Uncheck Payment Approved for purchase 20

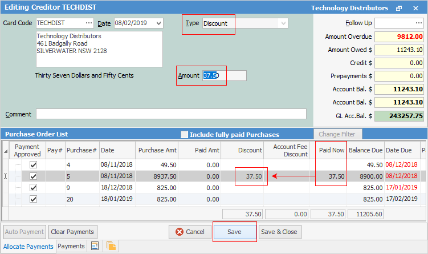point(33,199)
